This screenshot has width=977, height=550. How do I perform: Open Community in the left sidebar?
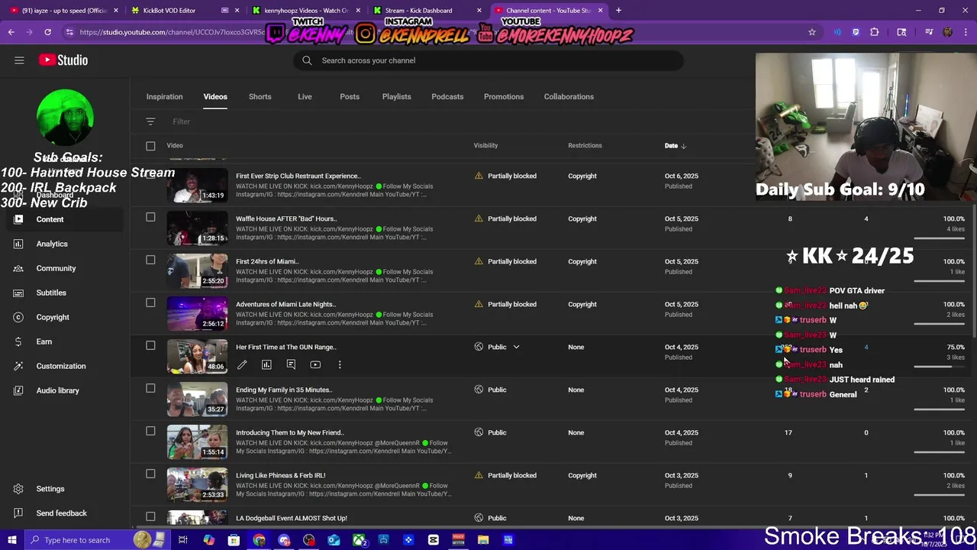pyautogui.click(x=56, y=268)
